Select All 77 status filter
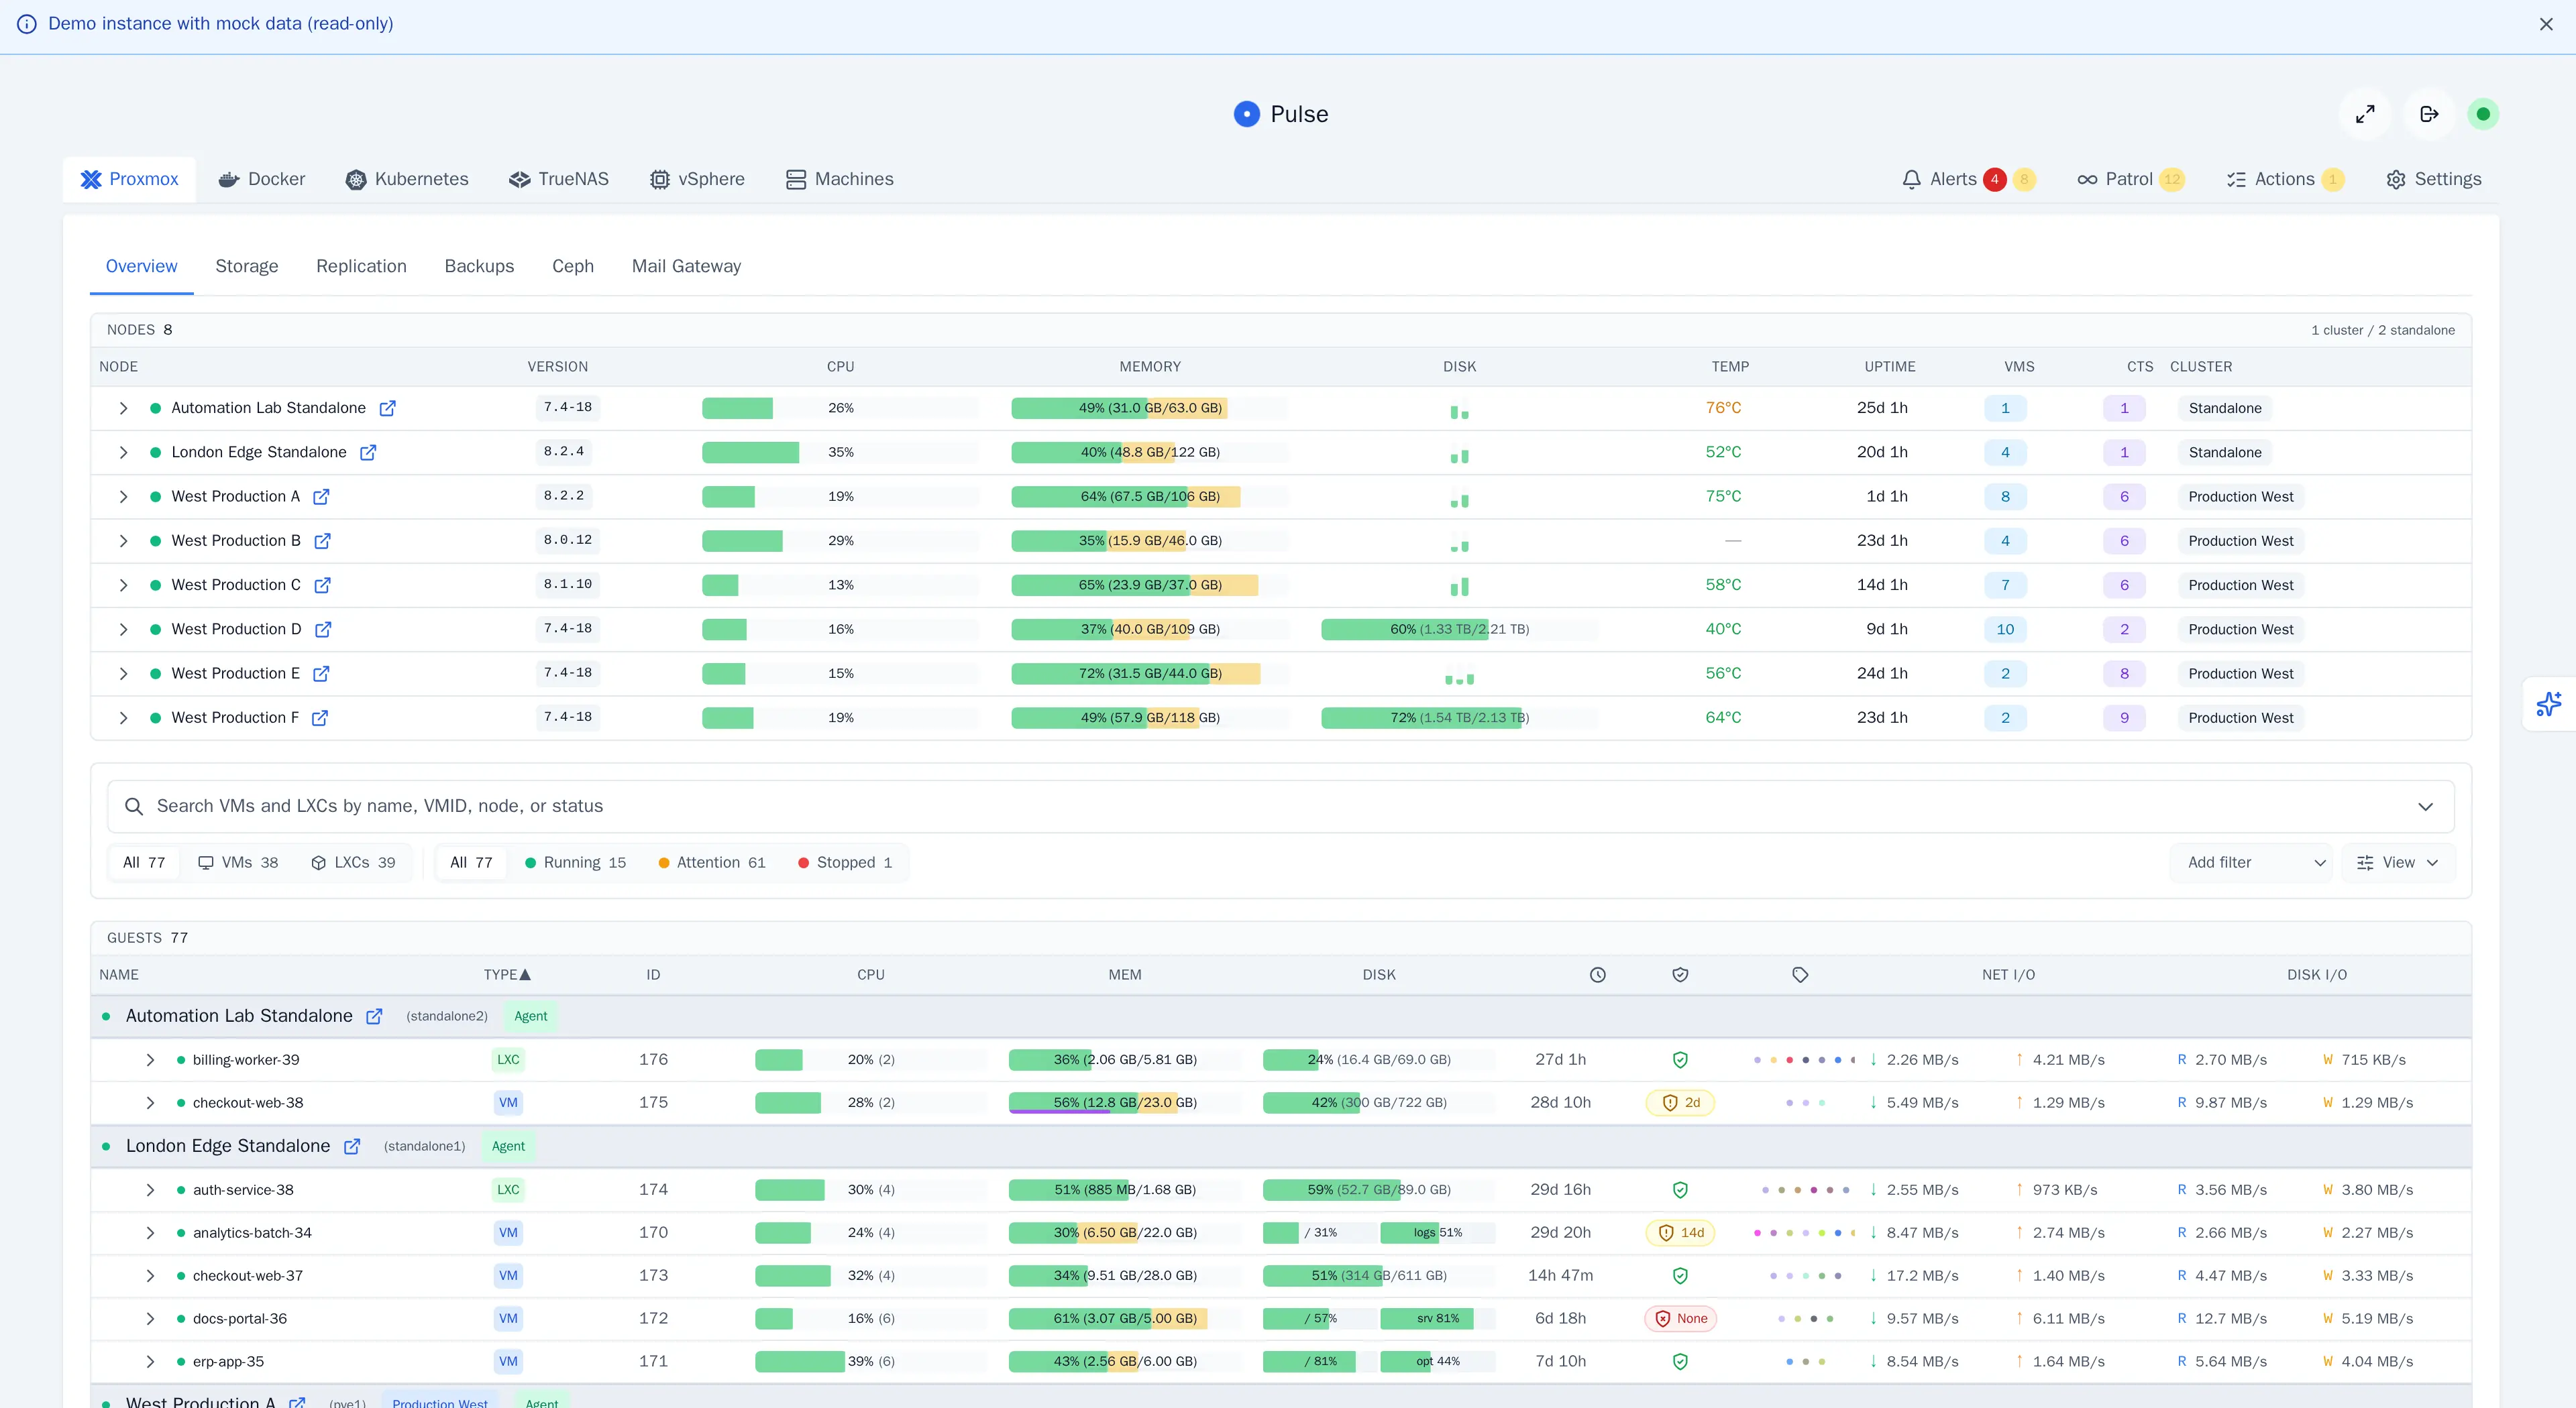The height and width of the screenshot is (1408, 2576). click(471, 862)
